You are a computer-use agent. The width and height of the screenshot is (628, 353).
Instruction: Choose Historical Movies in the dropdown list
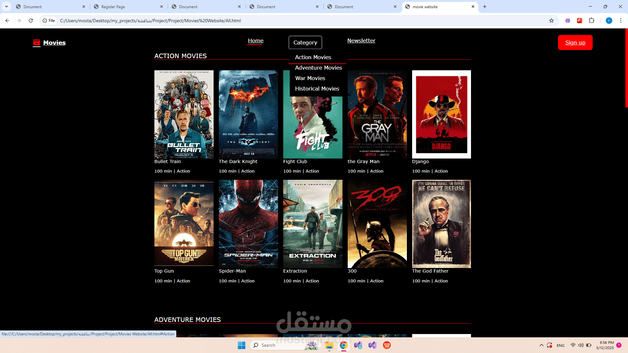[317, 89]
